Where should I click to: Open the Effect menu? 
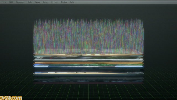[54, 2]
